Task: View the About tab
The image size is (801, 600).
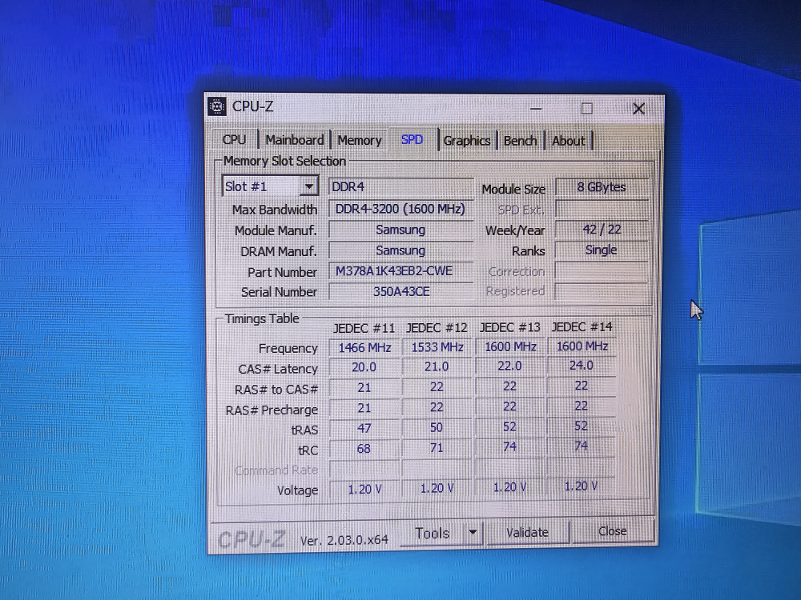Action: [568, 141]
